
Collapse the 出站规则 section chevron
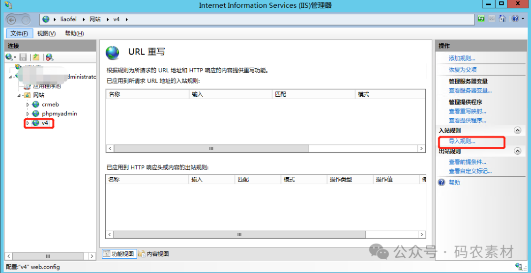pos(517,151)
